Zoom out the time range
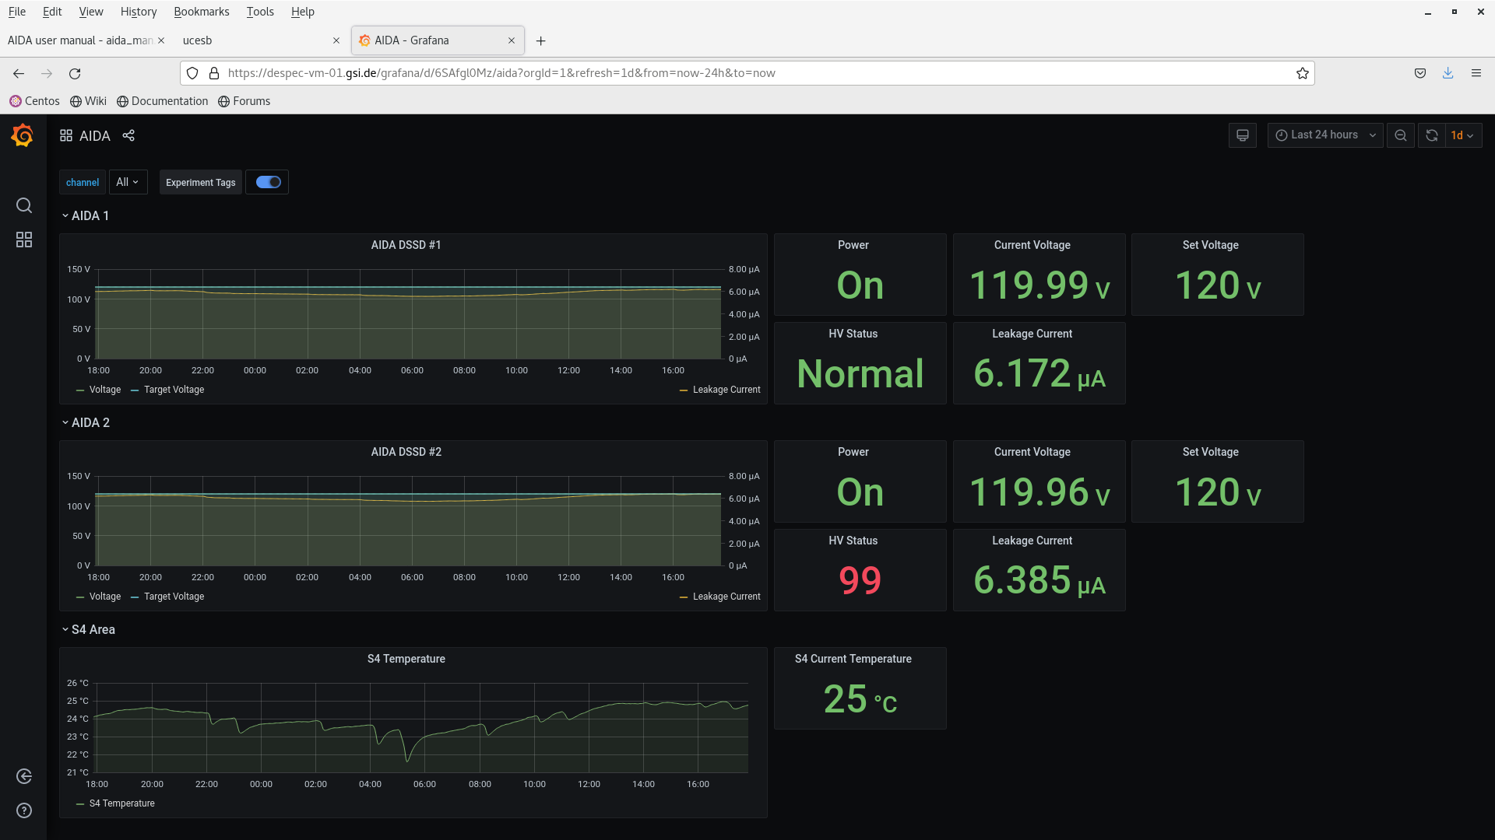 pyautogui.click(x=1401, y=135)
